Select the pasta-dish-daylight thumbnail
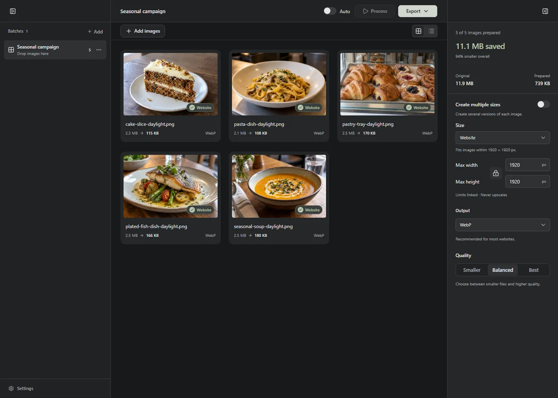Image resolution: width=558 pixels, height=398 pixels. [x=279, y=84]
